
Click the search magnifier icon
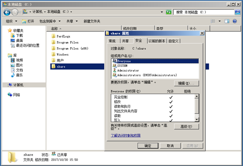point(237,12)
